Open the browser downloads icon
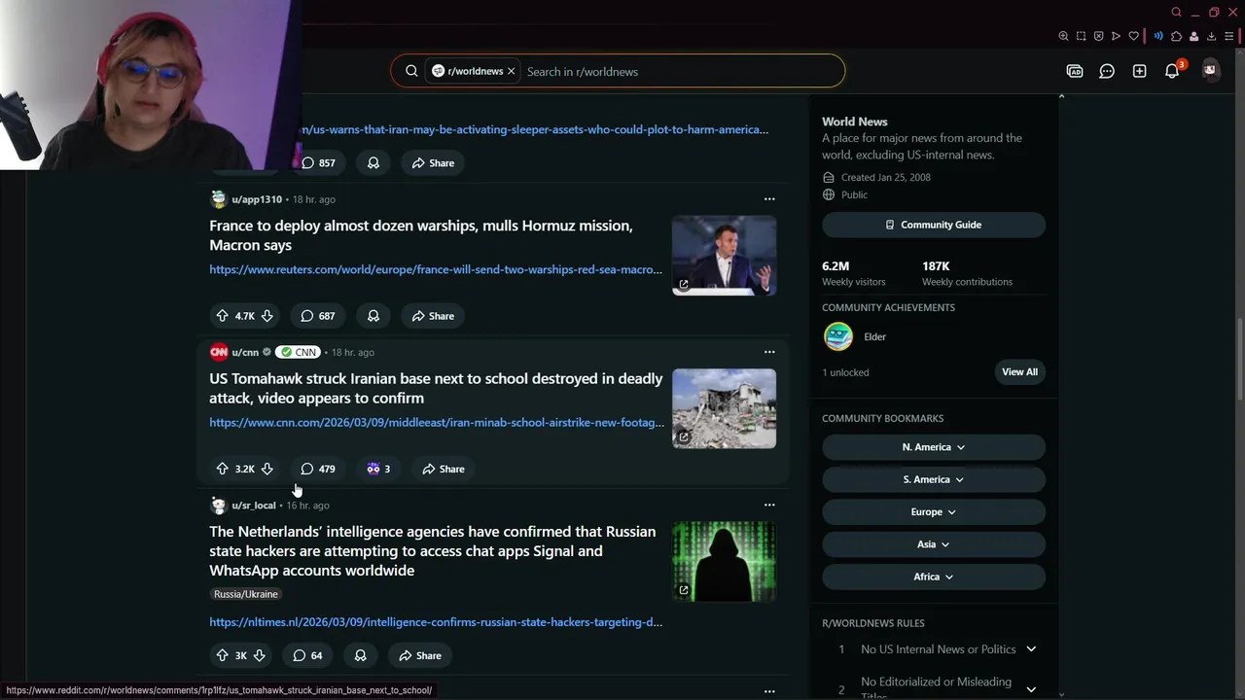1245x700 pixels. tap(1211, 36)
